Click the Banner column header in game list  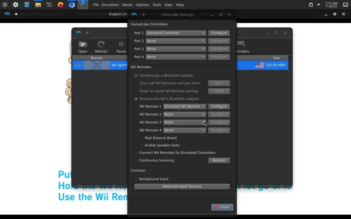click(x=97, y=58)
